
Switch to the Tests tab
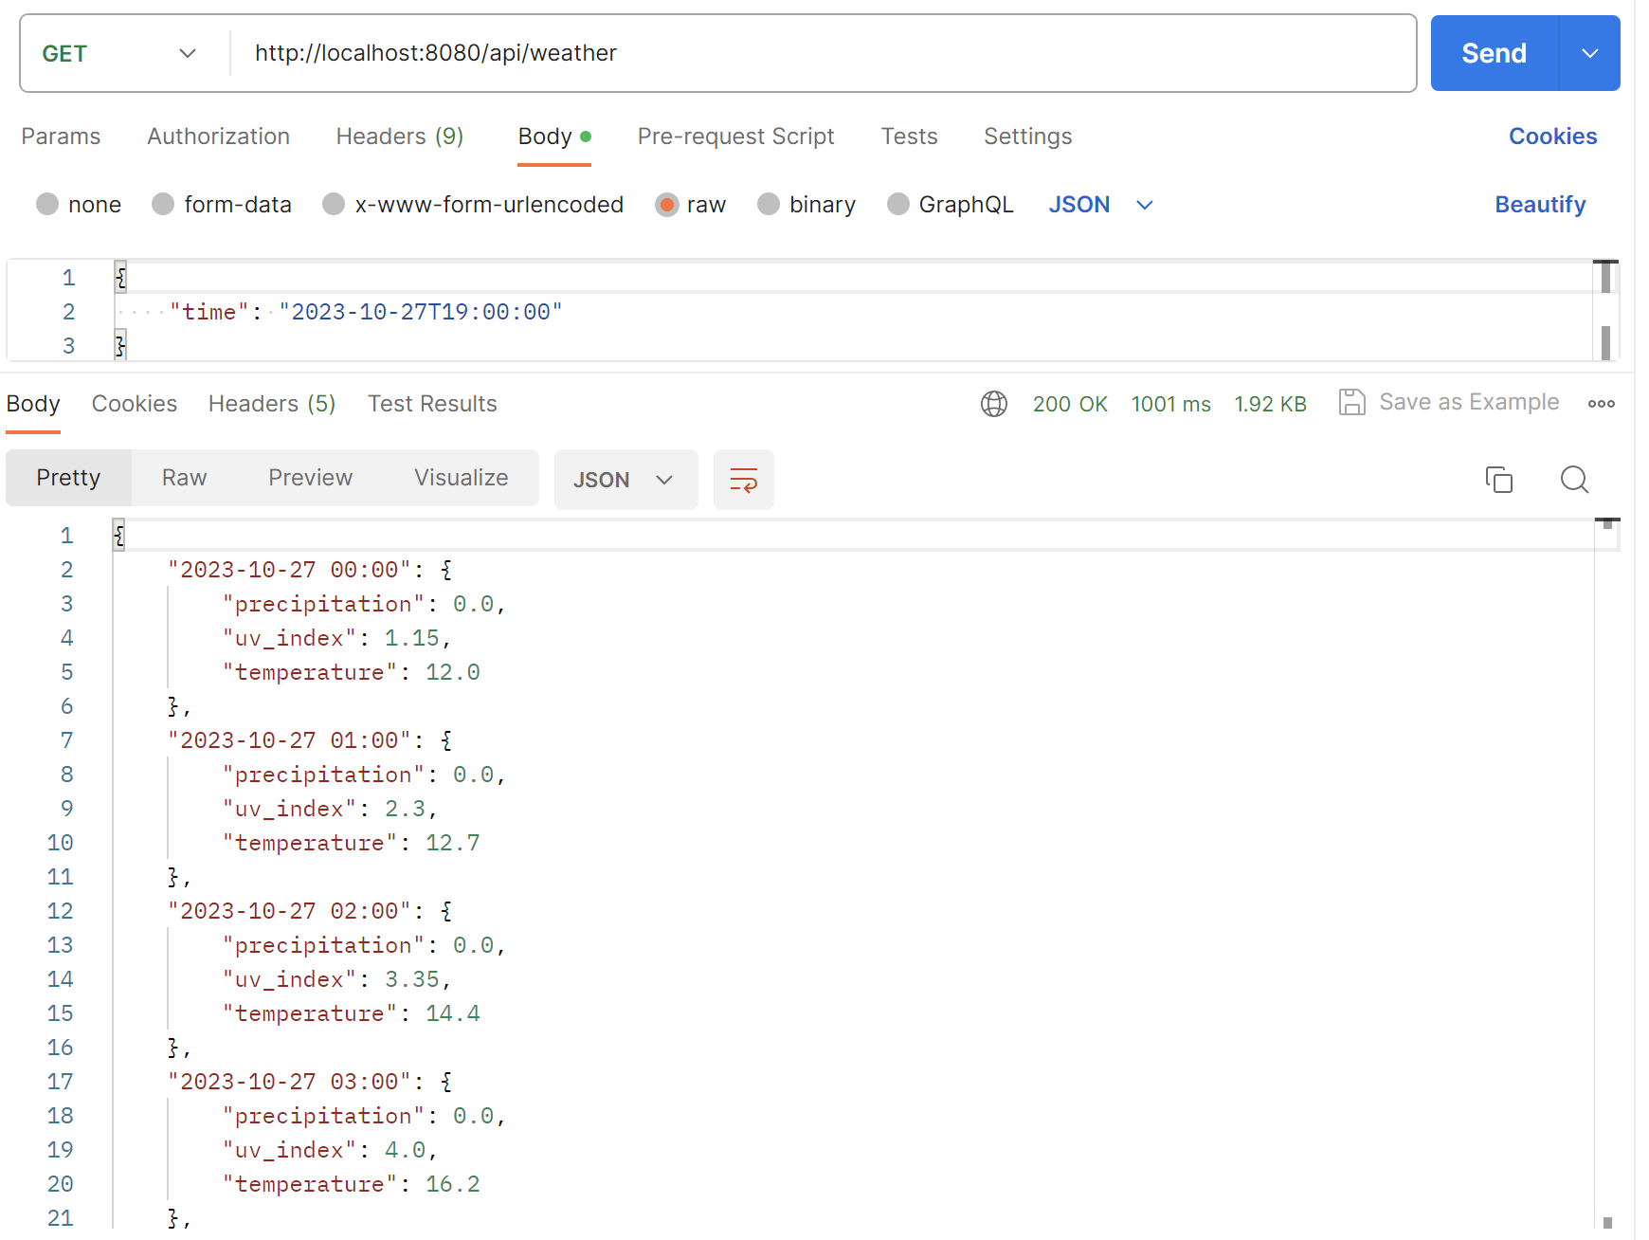coord(909,136)
